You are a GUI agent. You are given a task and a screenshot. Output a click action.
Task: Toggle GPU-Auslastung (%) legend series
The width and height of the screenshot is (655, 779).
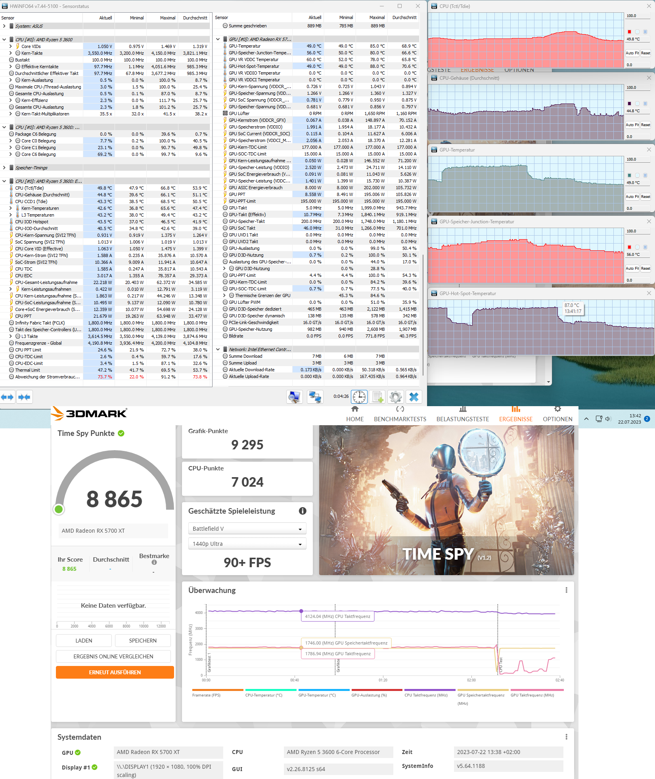click(x=377, y=693)
